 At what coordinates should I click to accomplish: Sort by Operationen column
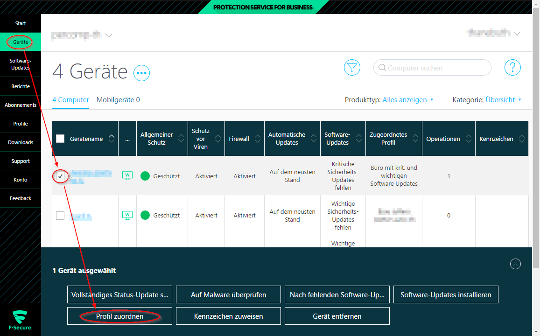tap(469, 139)
